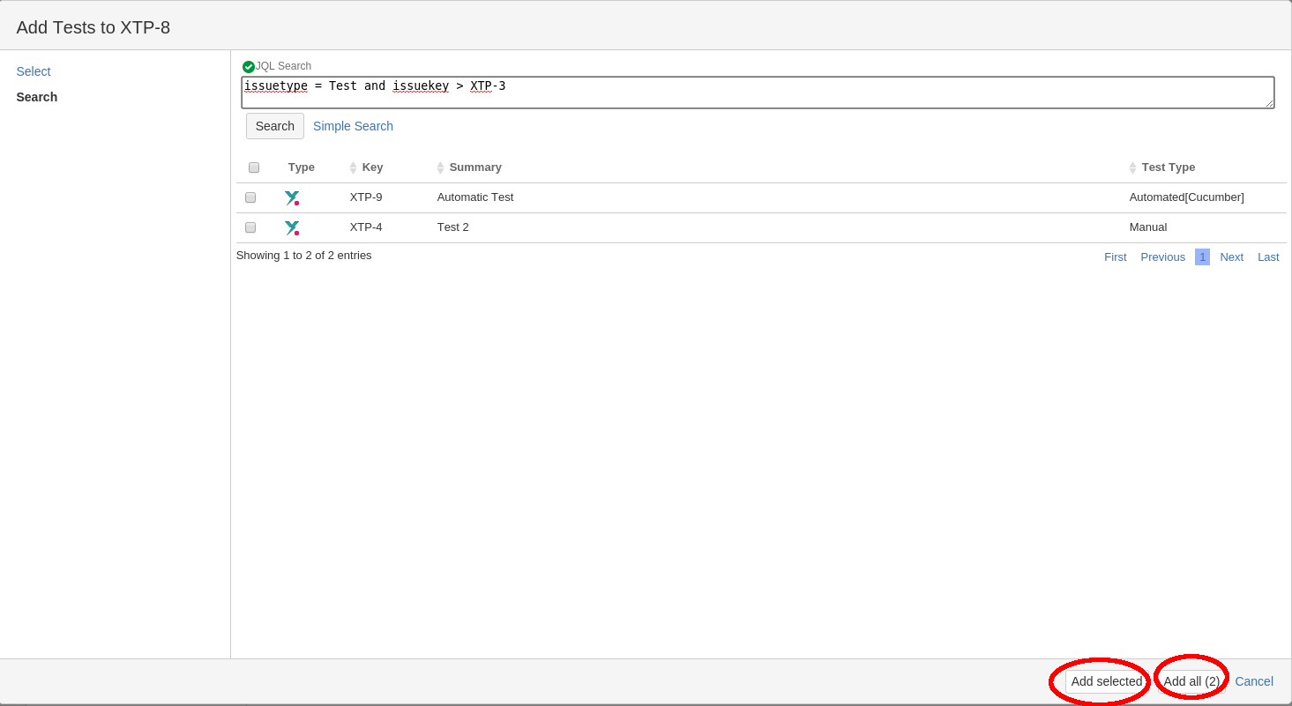Screen dimensions: 1292x706
Task: Click the Summary column header label
Action: click(x=475, y=167)
